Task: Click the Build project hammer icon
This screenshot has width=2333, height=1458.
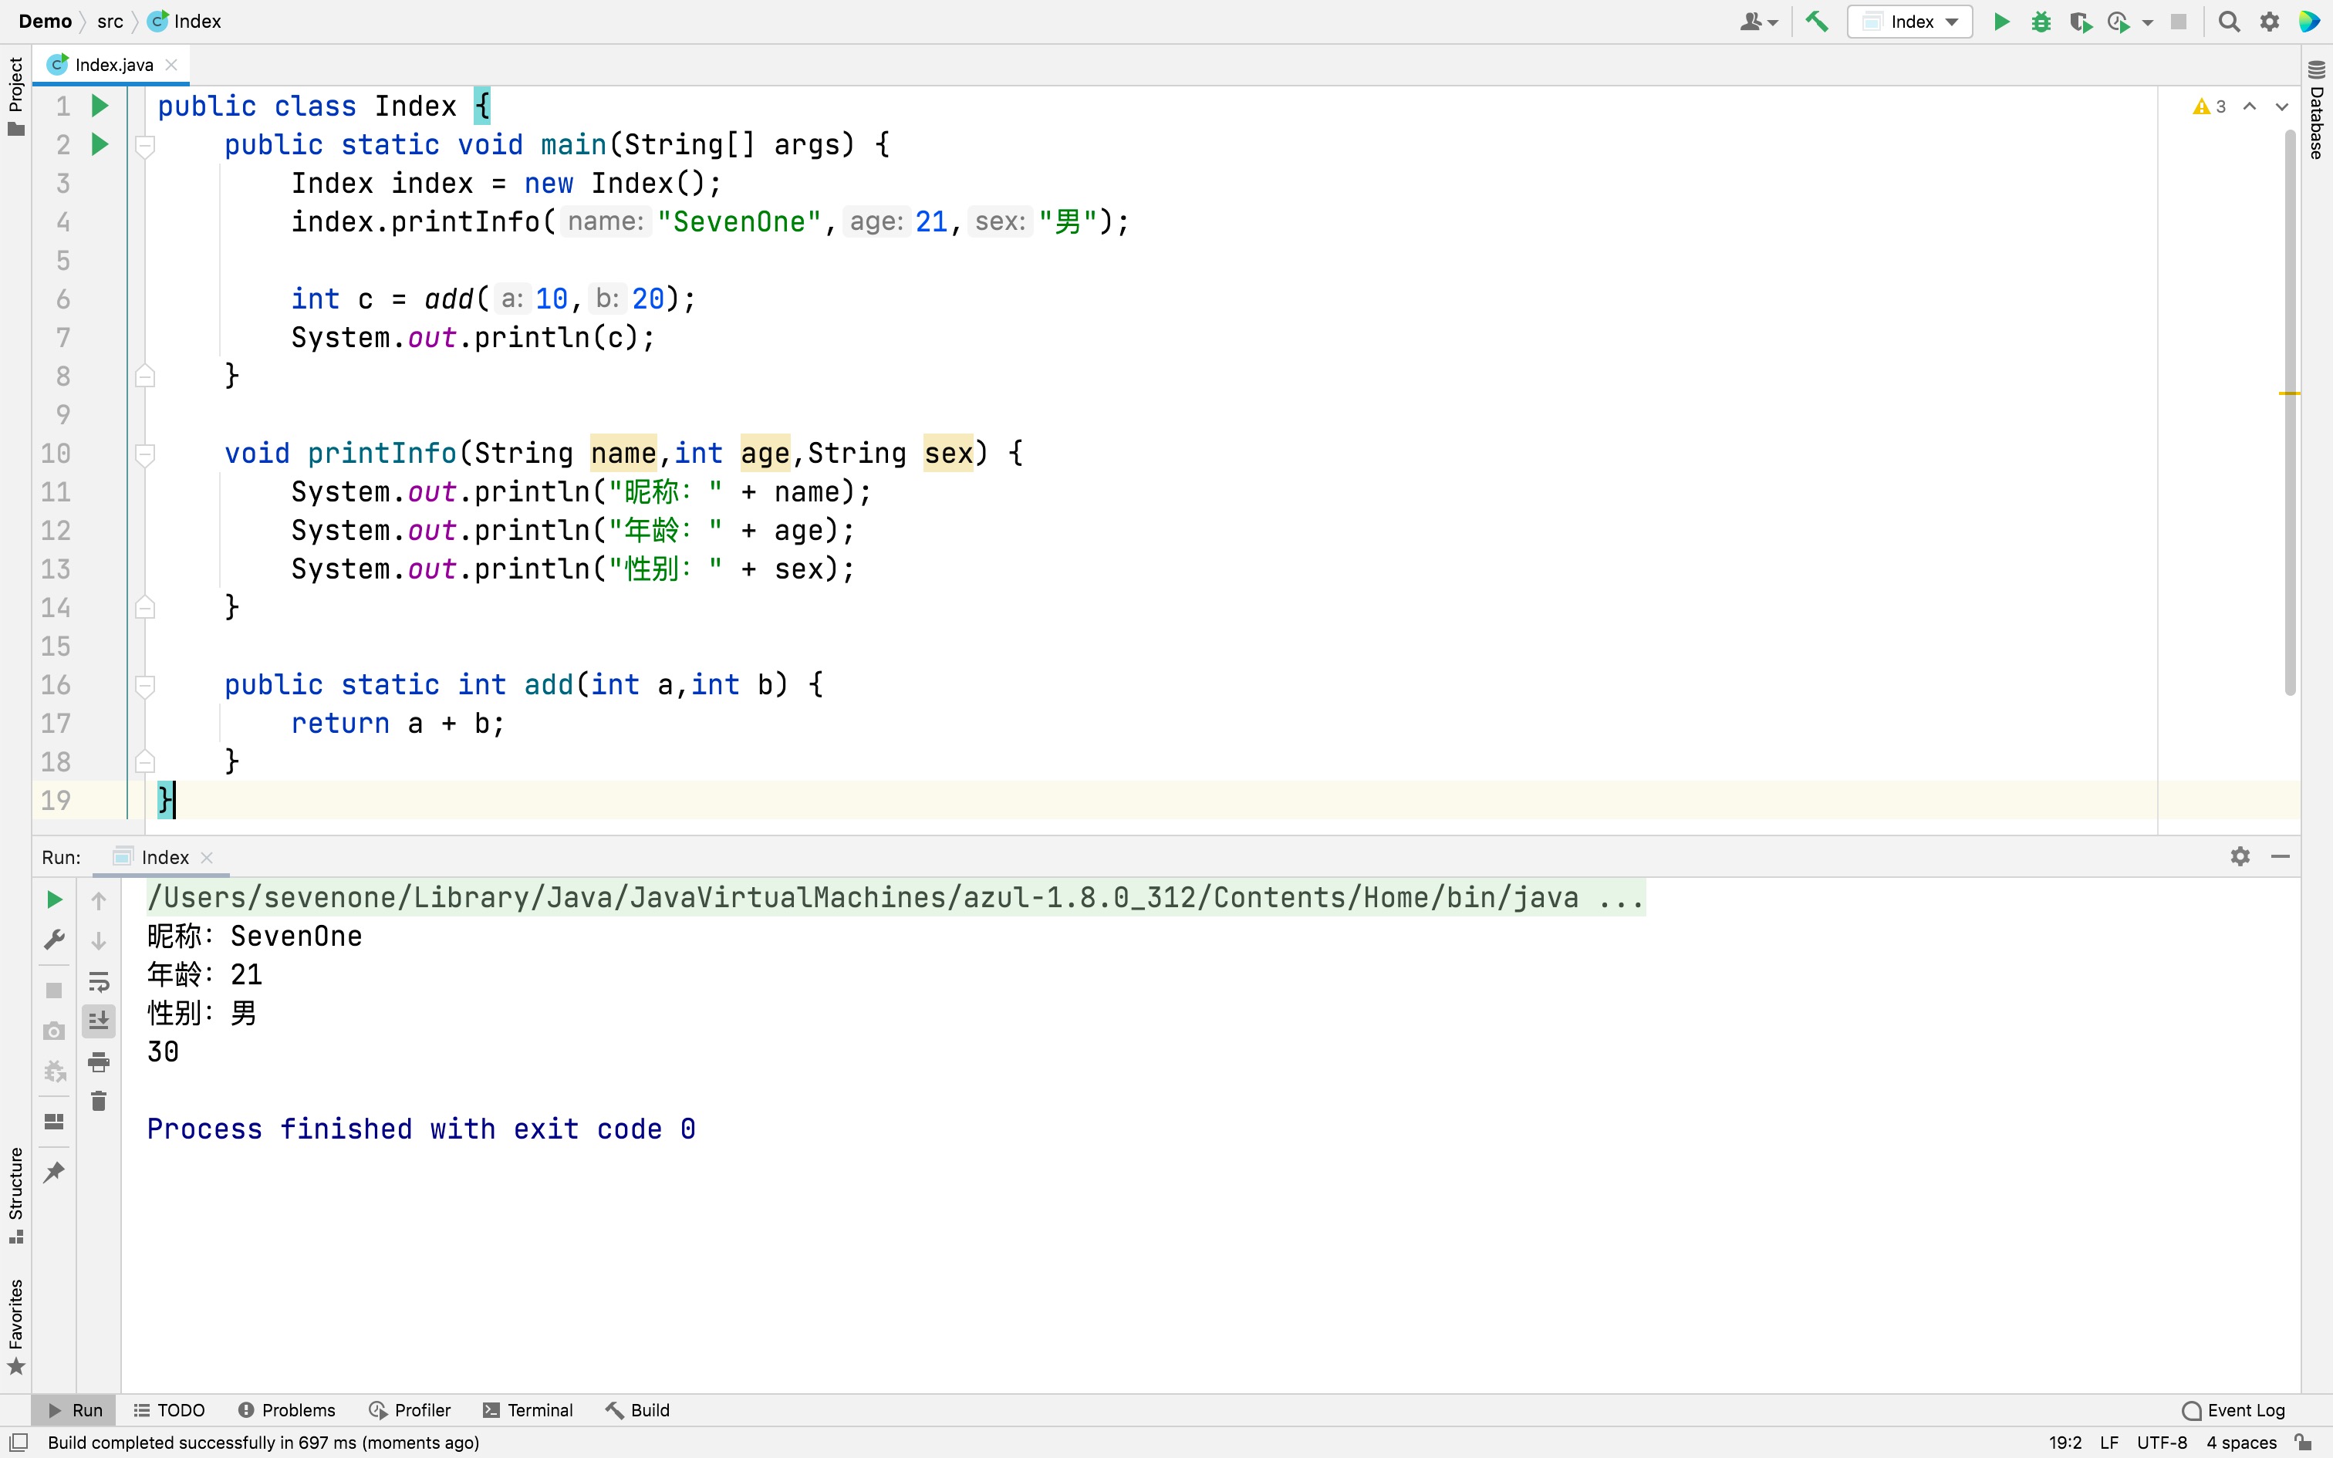Action: [x=1816, y=22]
